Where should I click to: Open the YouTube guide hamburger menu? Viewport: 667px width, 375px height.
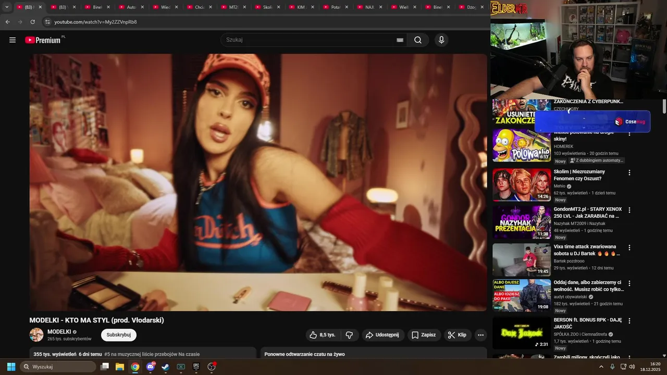coord(13,40)
